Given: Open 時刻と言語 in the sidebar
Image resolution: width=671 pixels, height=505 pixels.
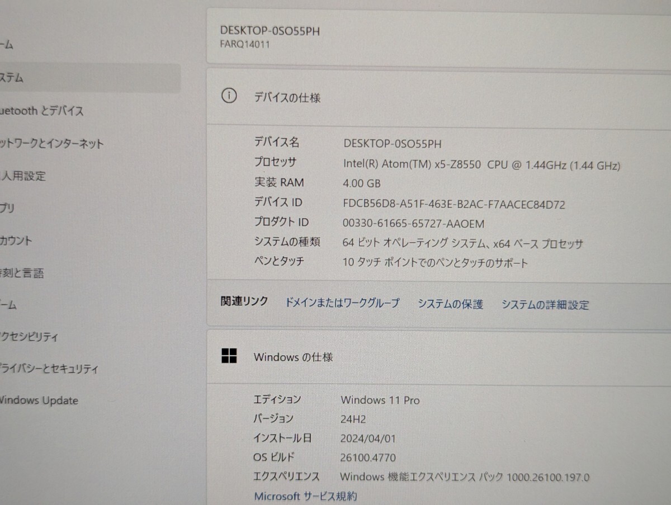Looking at the screenshot, I should 22,273.
